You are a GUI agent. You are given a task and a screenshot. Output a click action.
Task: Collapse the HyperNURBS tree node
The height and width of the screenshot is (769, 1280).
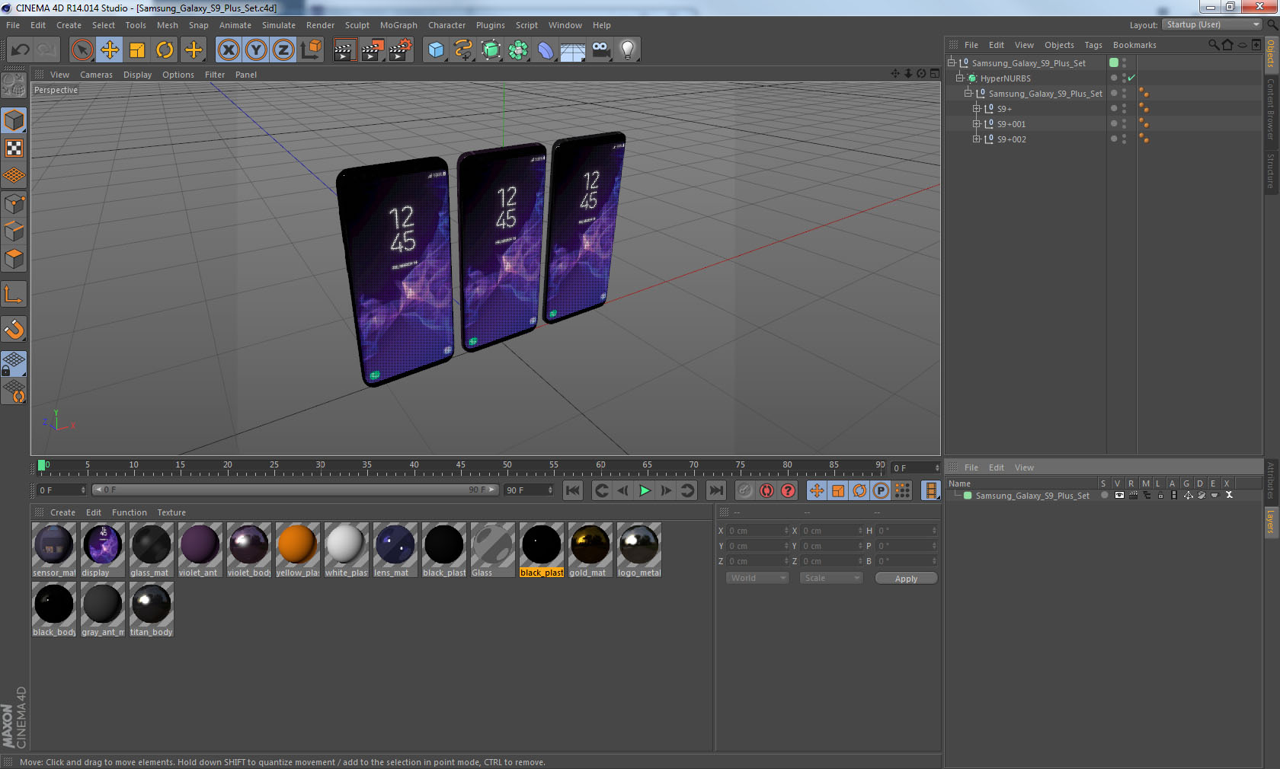(x=960, y=78)
